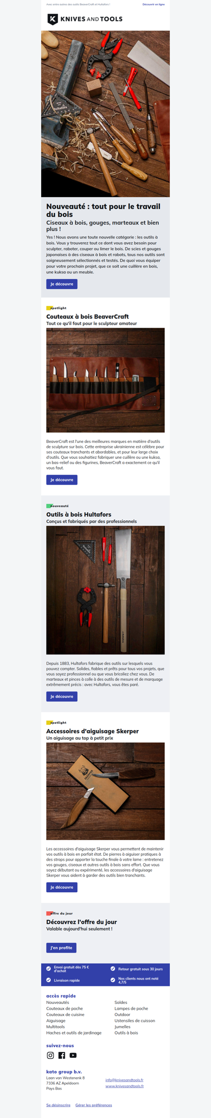The image size is (211, 1118).
Task: Open the Hultafors tools product image
Action: click(x=105, y=590)
